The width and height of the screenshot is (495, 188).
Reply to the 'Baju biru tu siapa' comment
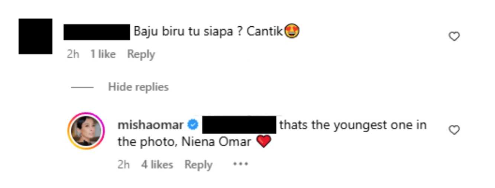coord(141,54)
